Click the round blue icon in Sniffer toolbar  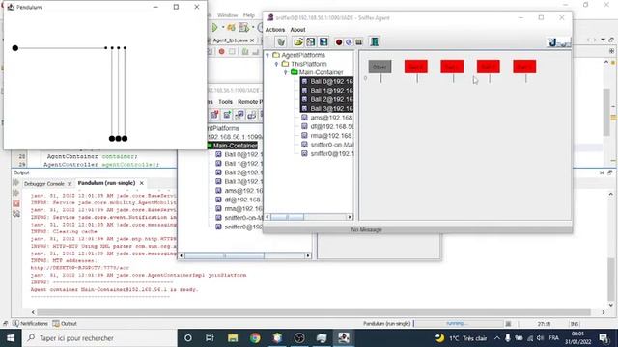pos(349,42)
